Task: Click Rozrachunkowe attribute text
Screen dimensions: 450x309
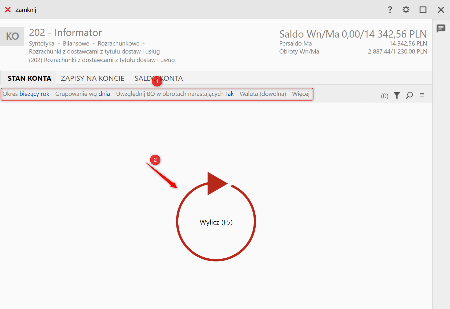Action: pos(118,43)
